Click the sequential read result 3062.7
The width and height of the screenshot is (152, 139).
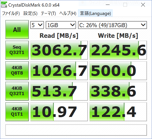59,50
